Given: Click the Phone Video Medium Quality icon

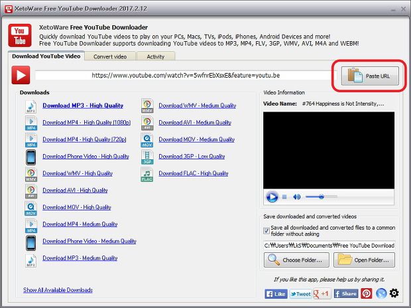Looking at the screenshot, I should point(31,243).
